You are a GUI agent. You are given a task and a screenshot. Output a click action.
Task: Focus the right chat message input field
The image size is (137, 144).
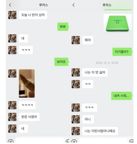pyautogui.click(x=103, y=140)
